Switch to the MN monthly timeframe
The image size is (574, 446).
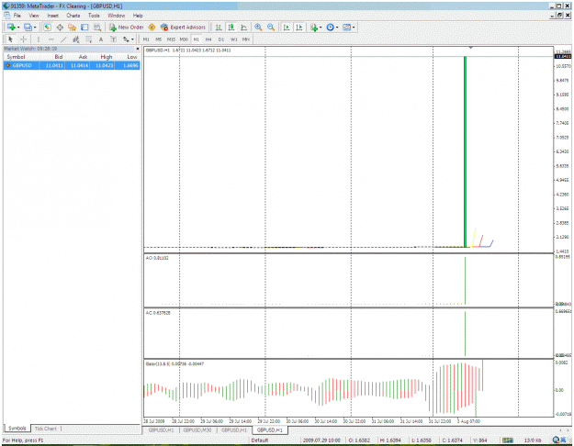pyautogui.click(x=246, y=39)
